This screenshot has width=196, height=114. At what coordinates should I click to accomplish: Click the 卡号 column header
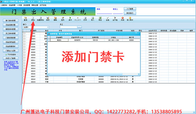(x=60, y=30)
